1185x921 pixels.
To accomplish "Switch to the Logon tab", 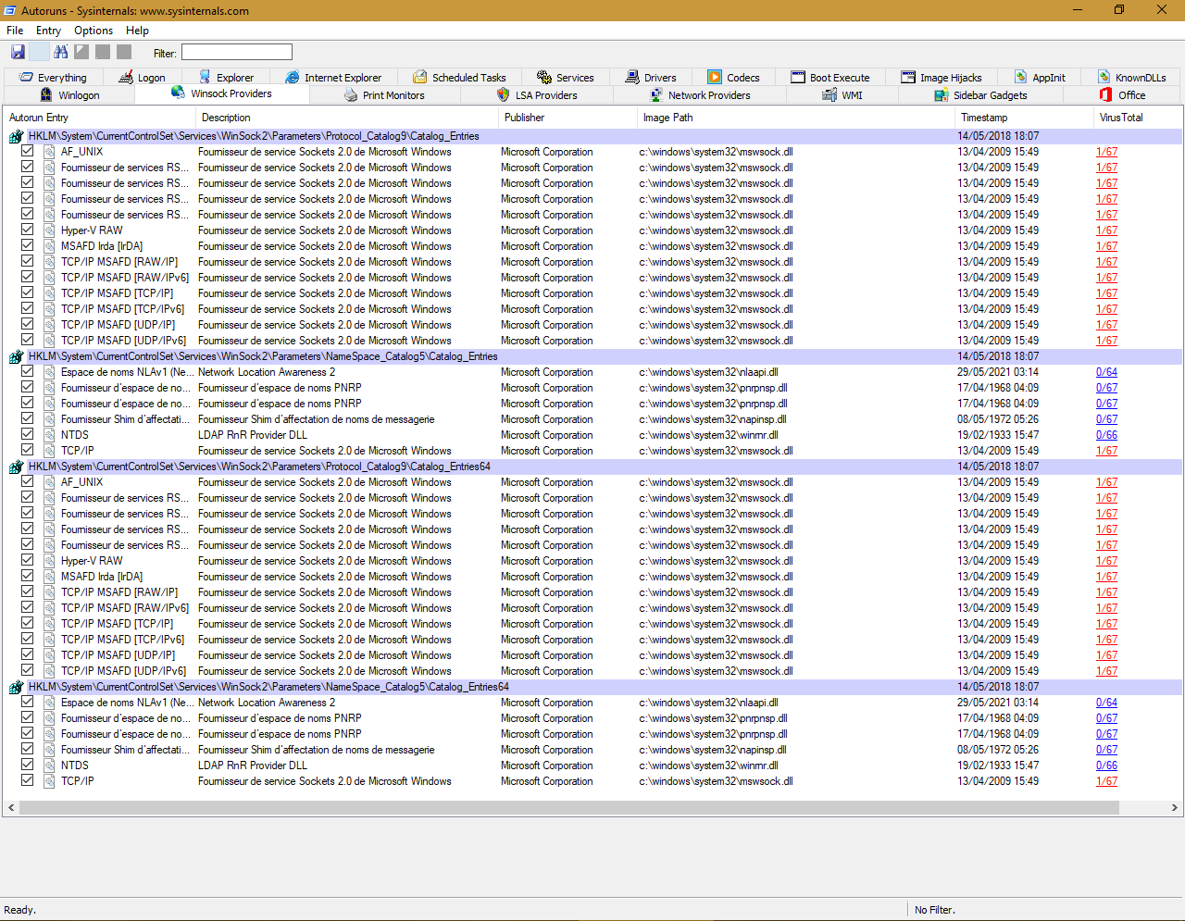I will (x=143, y=78).
